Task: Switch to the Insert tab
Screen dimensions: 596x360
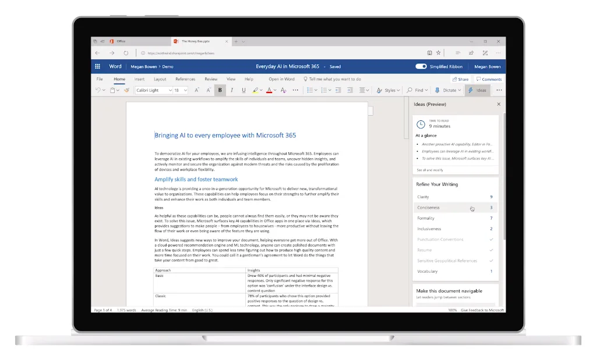Action: click(x=139, y=79)
